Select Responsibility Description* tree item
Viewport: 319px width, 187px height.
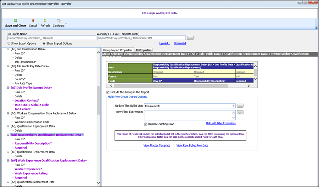[x=33, y=143]
